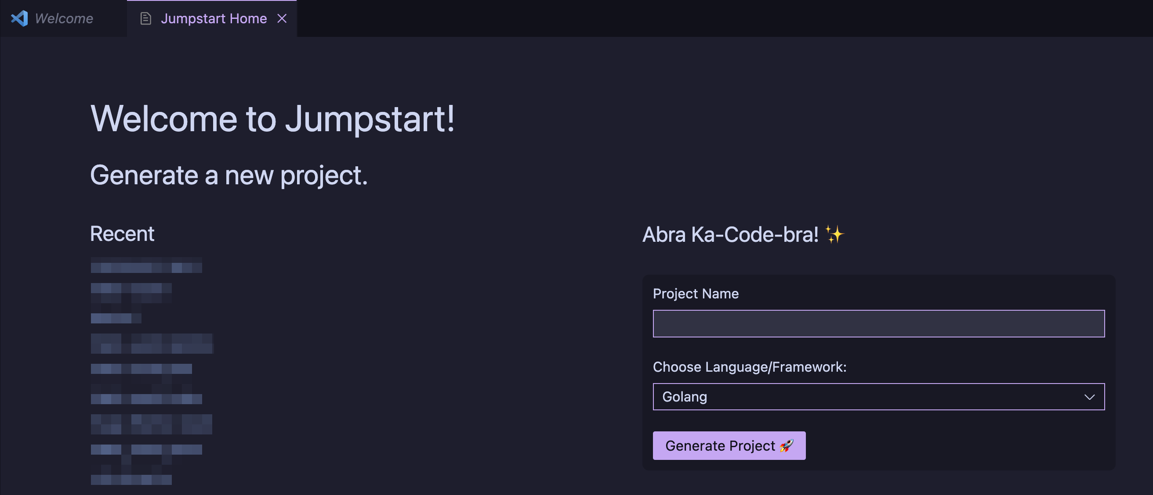1153x495 pixels.
Task: Click the Jumpstart Home document icon
Action: [145, 18]
